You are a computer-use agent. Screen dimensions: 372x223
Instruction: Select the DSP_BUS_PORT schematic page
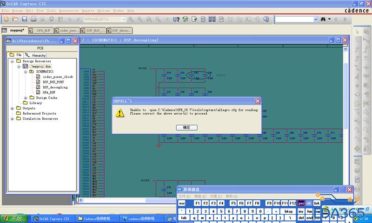(x=53, y=82)
